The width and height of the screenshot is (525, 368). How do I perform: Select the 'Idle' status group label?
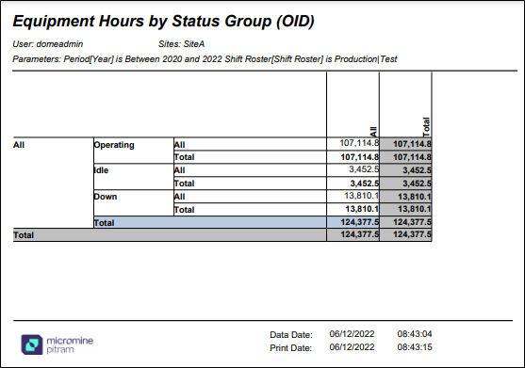pyautogui.click(x=101, y=170)
